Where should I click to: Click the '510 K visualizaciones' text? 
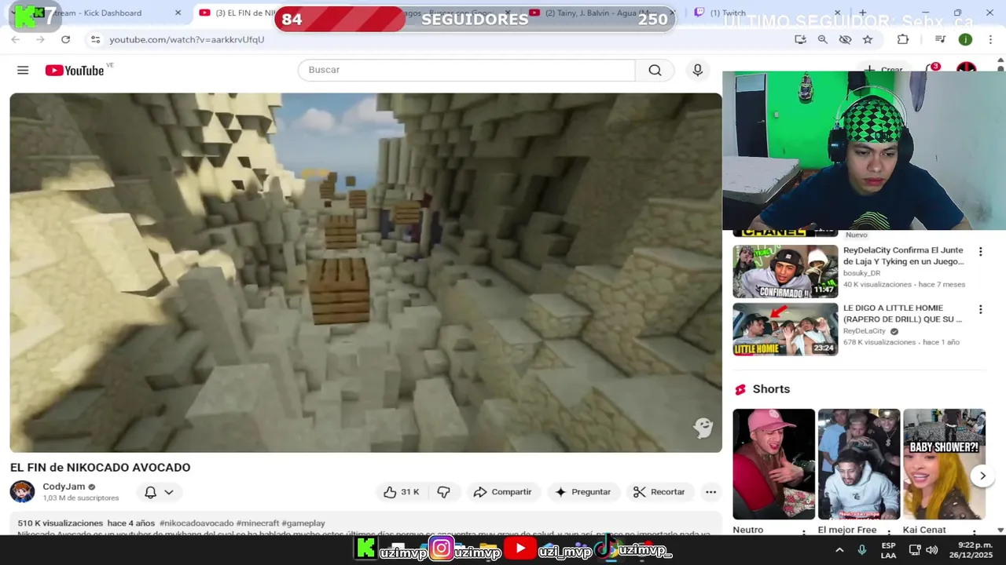pos(61,523)
